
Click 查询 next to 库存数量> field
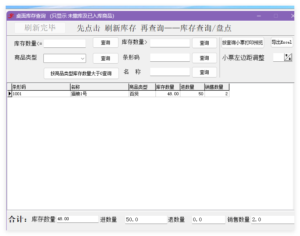point(204,43)
